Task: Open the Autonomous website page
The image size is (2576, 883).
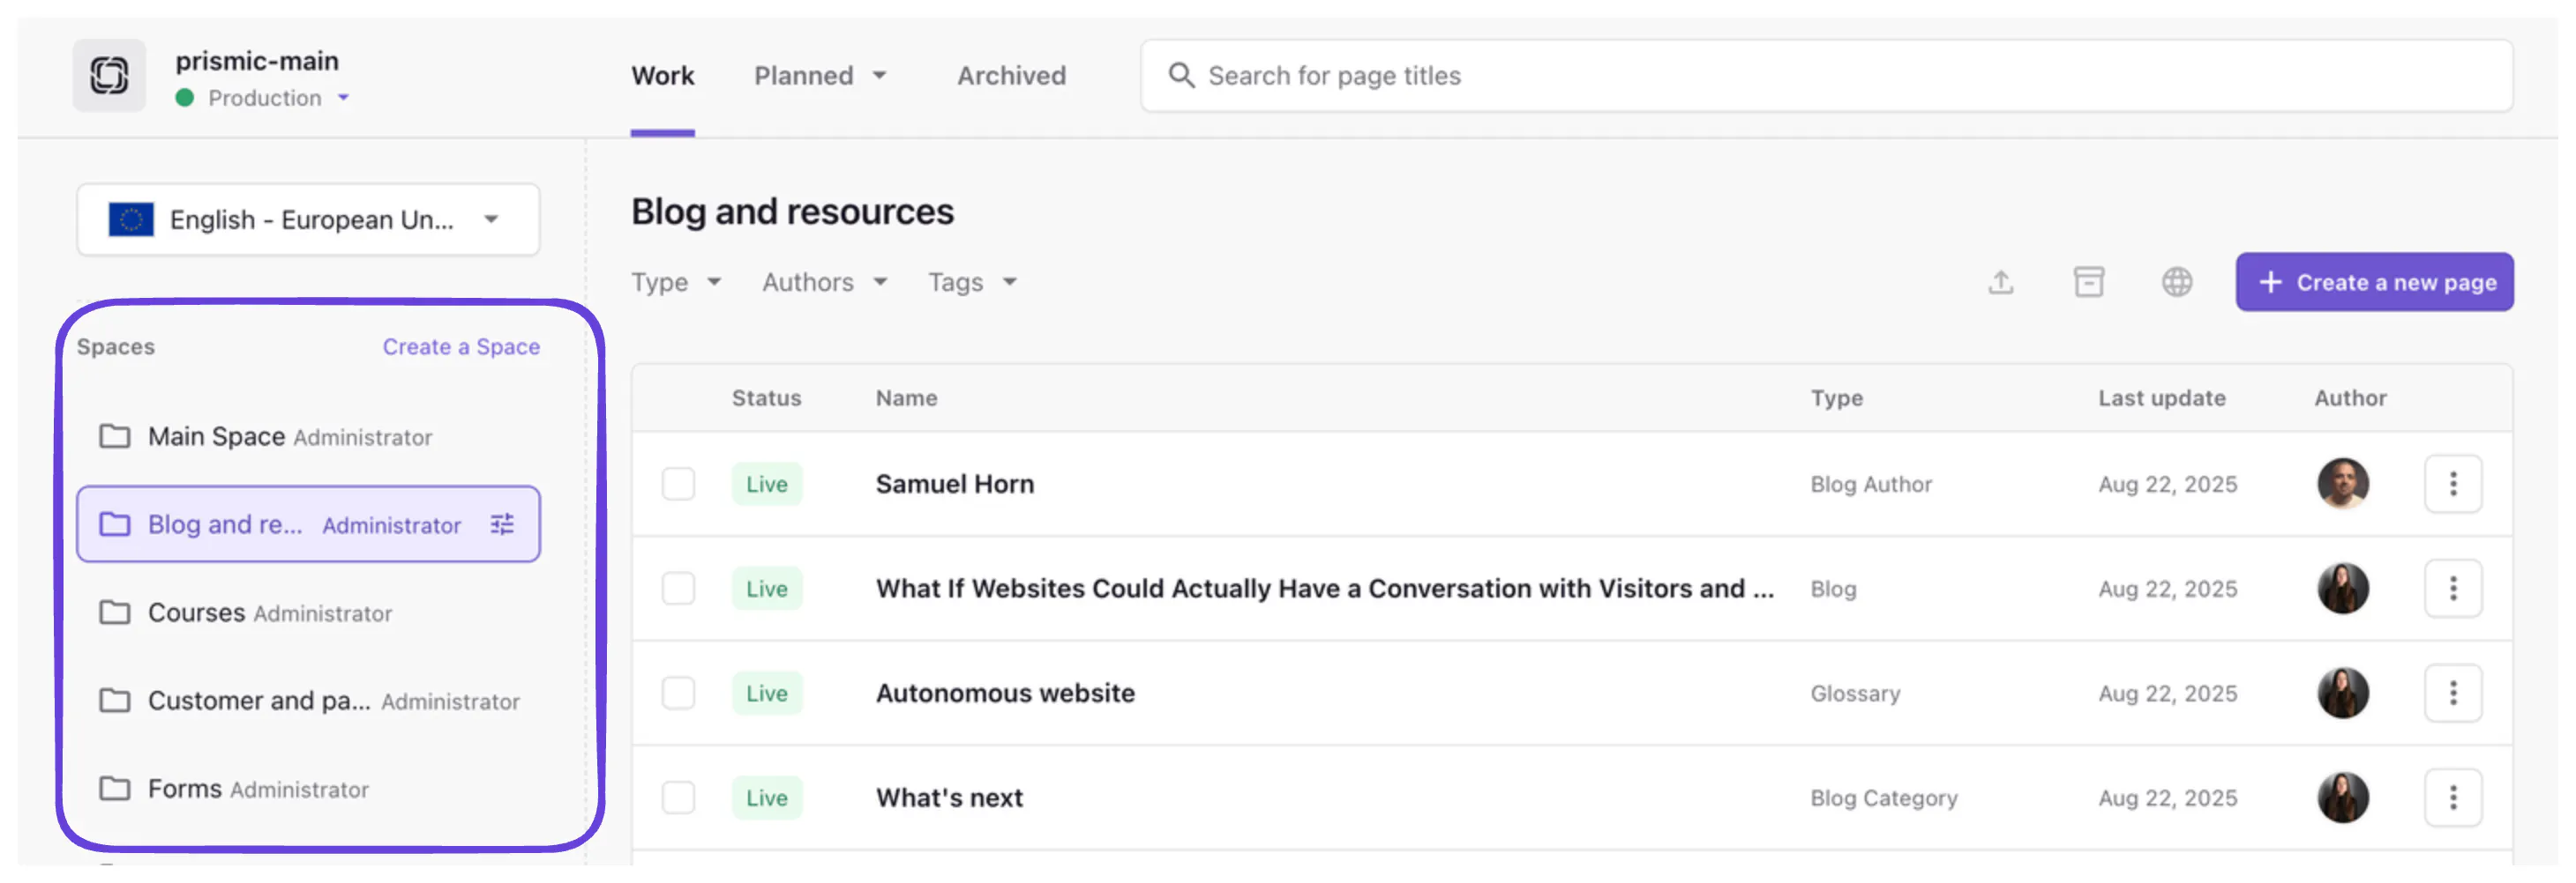Action: point(1005,694)
